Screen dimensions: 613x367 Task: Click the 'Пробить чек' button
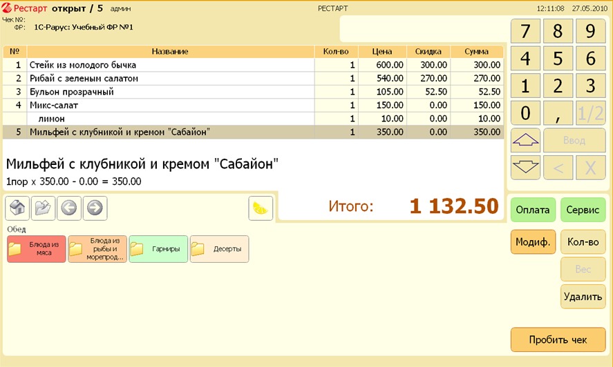coord(558,339)
